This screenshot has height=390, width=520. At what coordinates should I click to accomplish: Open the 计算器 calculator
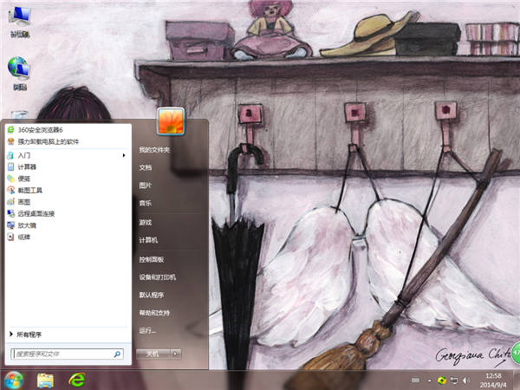(x=26, y=166)
